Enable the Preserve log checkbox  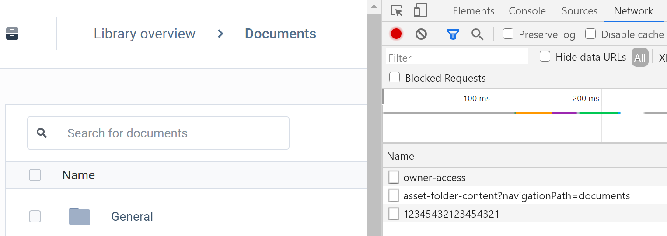click(508, 34)
